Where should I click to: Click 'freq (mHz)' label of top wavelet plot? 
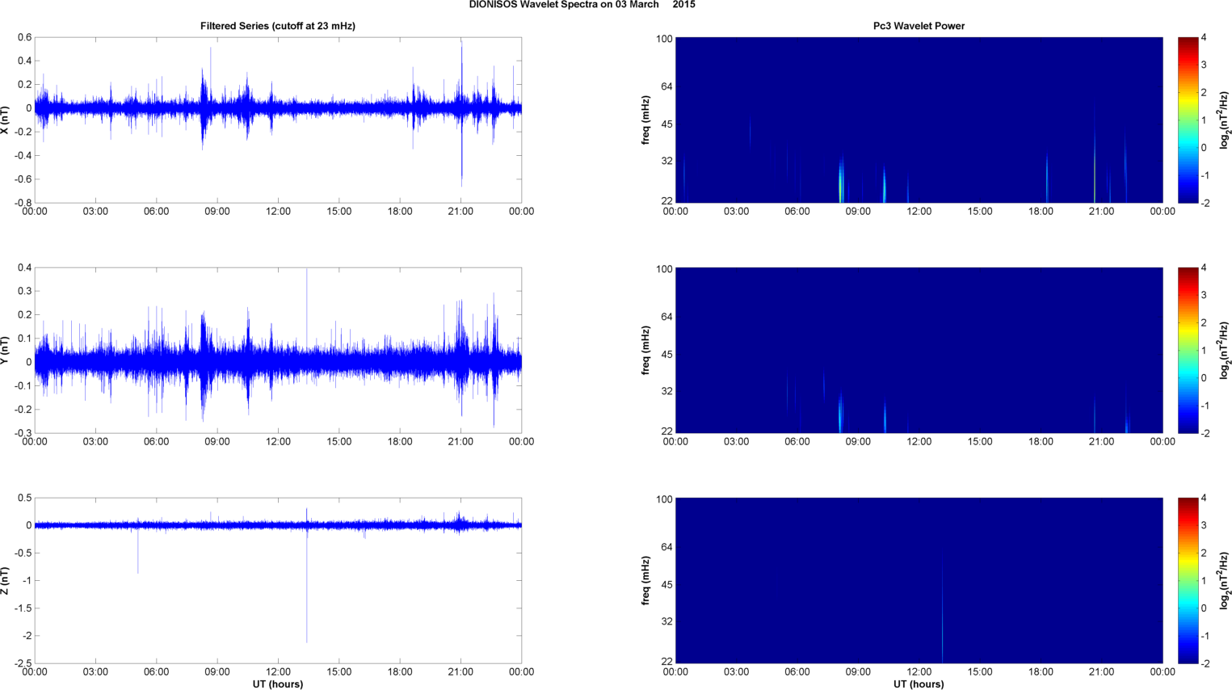click(x=646, y=120)
